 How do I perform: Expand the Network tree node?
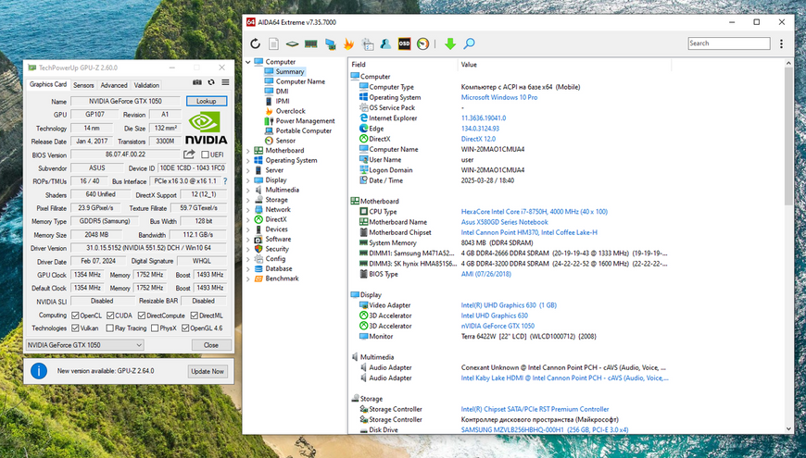point(248,209)
